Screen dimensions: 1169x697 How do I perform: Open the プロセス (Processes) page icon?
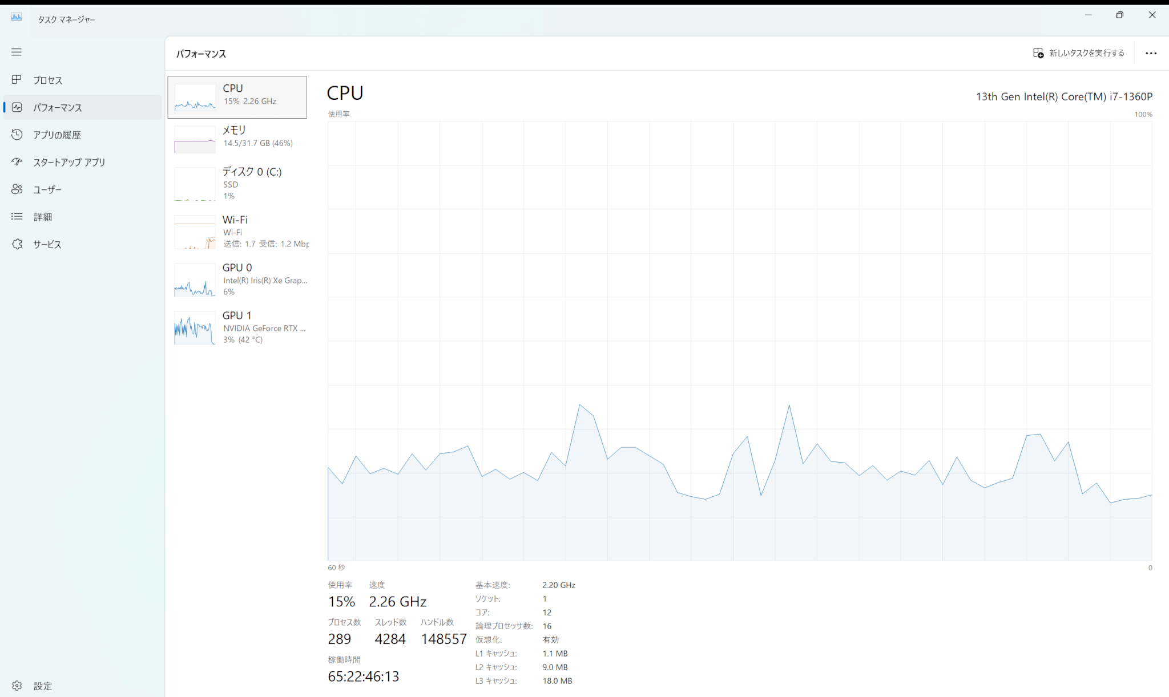coord(17,80)
